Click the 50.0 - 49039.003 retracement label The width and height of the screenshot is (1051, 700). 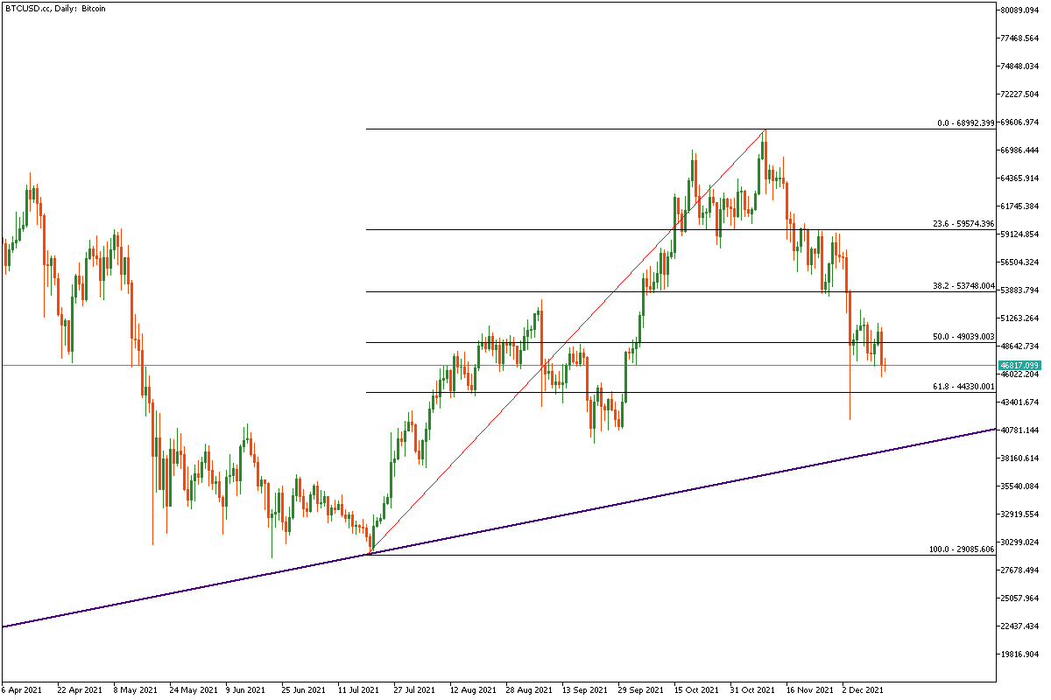point(963,337)
